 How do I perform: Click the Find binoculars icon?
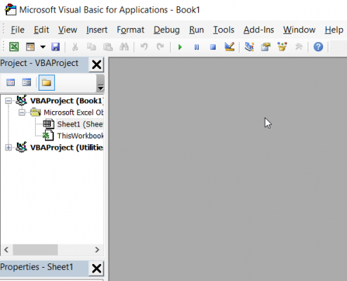click(x=124, y=47)
